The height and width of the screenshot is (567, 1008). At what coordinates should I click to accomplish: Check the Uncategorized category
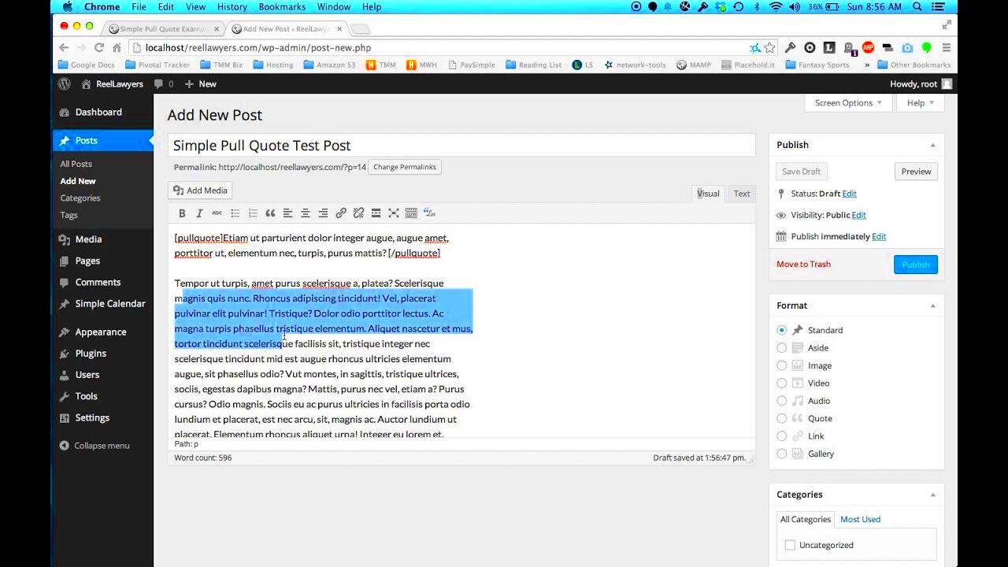click(790, 545)
